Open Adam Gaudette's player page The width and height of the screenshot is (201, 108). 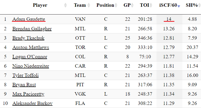[x=29, y=19]
